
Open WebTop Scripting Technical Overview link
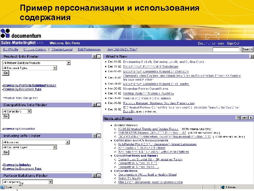(x=149, y=93)
